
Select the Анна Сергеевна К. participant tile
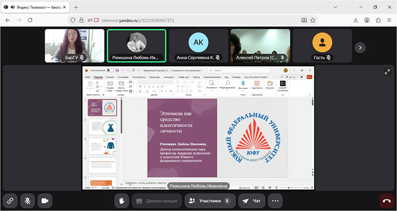click(x=198, y=46)
